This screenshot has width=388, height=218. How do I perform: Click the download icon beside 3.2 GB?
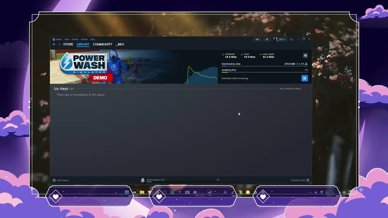306,64
